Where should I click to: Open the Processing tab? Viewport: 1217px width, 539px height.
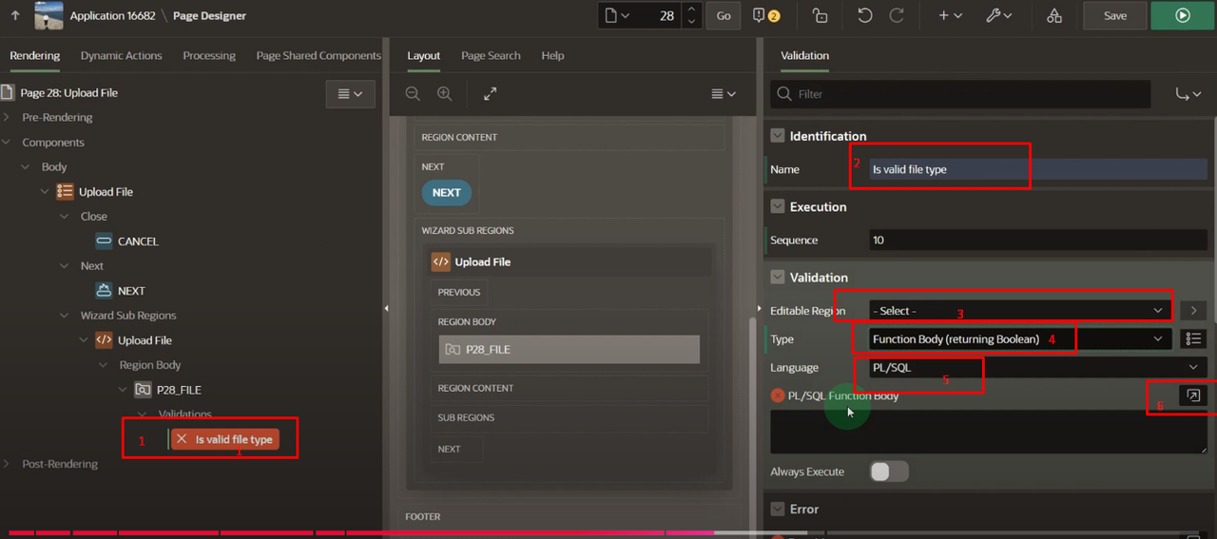click(209, 55)
